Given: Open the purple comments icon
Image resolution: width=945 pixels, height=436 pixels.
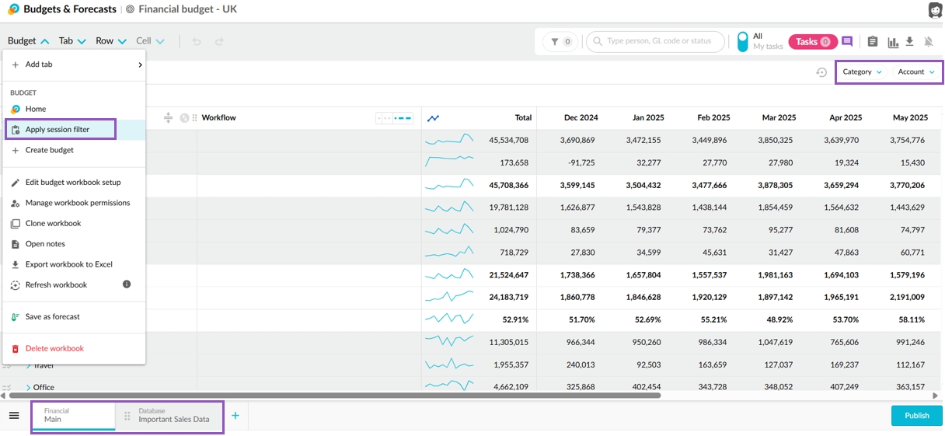Looking at the screenshot, I should click(847, 42).
